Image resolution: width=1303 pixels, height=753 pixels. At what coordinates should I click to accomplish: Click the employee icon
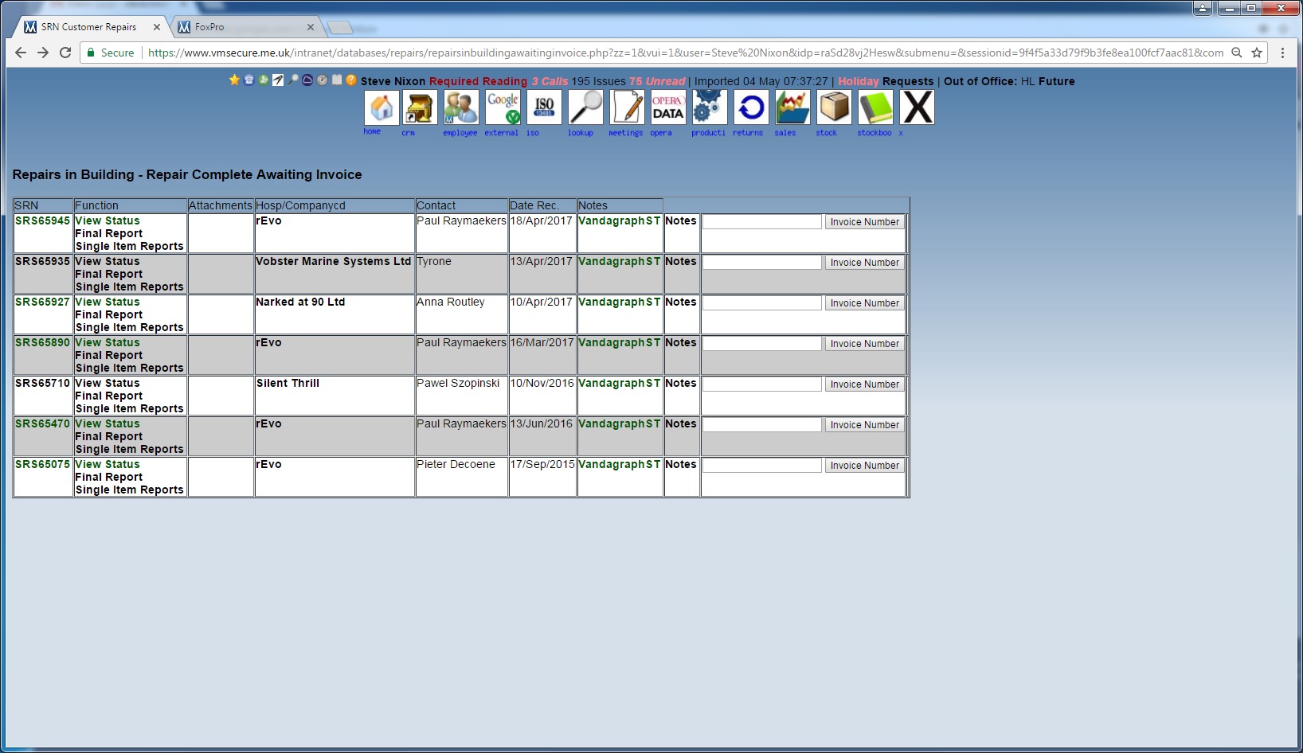click(460, 107)
